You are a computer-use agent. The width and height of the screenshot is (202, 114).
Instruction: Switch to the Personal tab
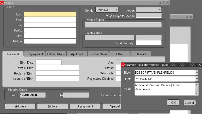point(13,54)
